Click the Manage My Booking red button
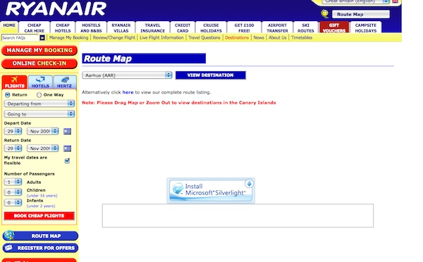 pyautogui.click(x=39, y=51)
